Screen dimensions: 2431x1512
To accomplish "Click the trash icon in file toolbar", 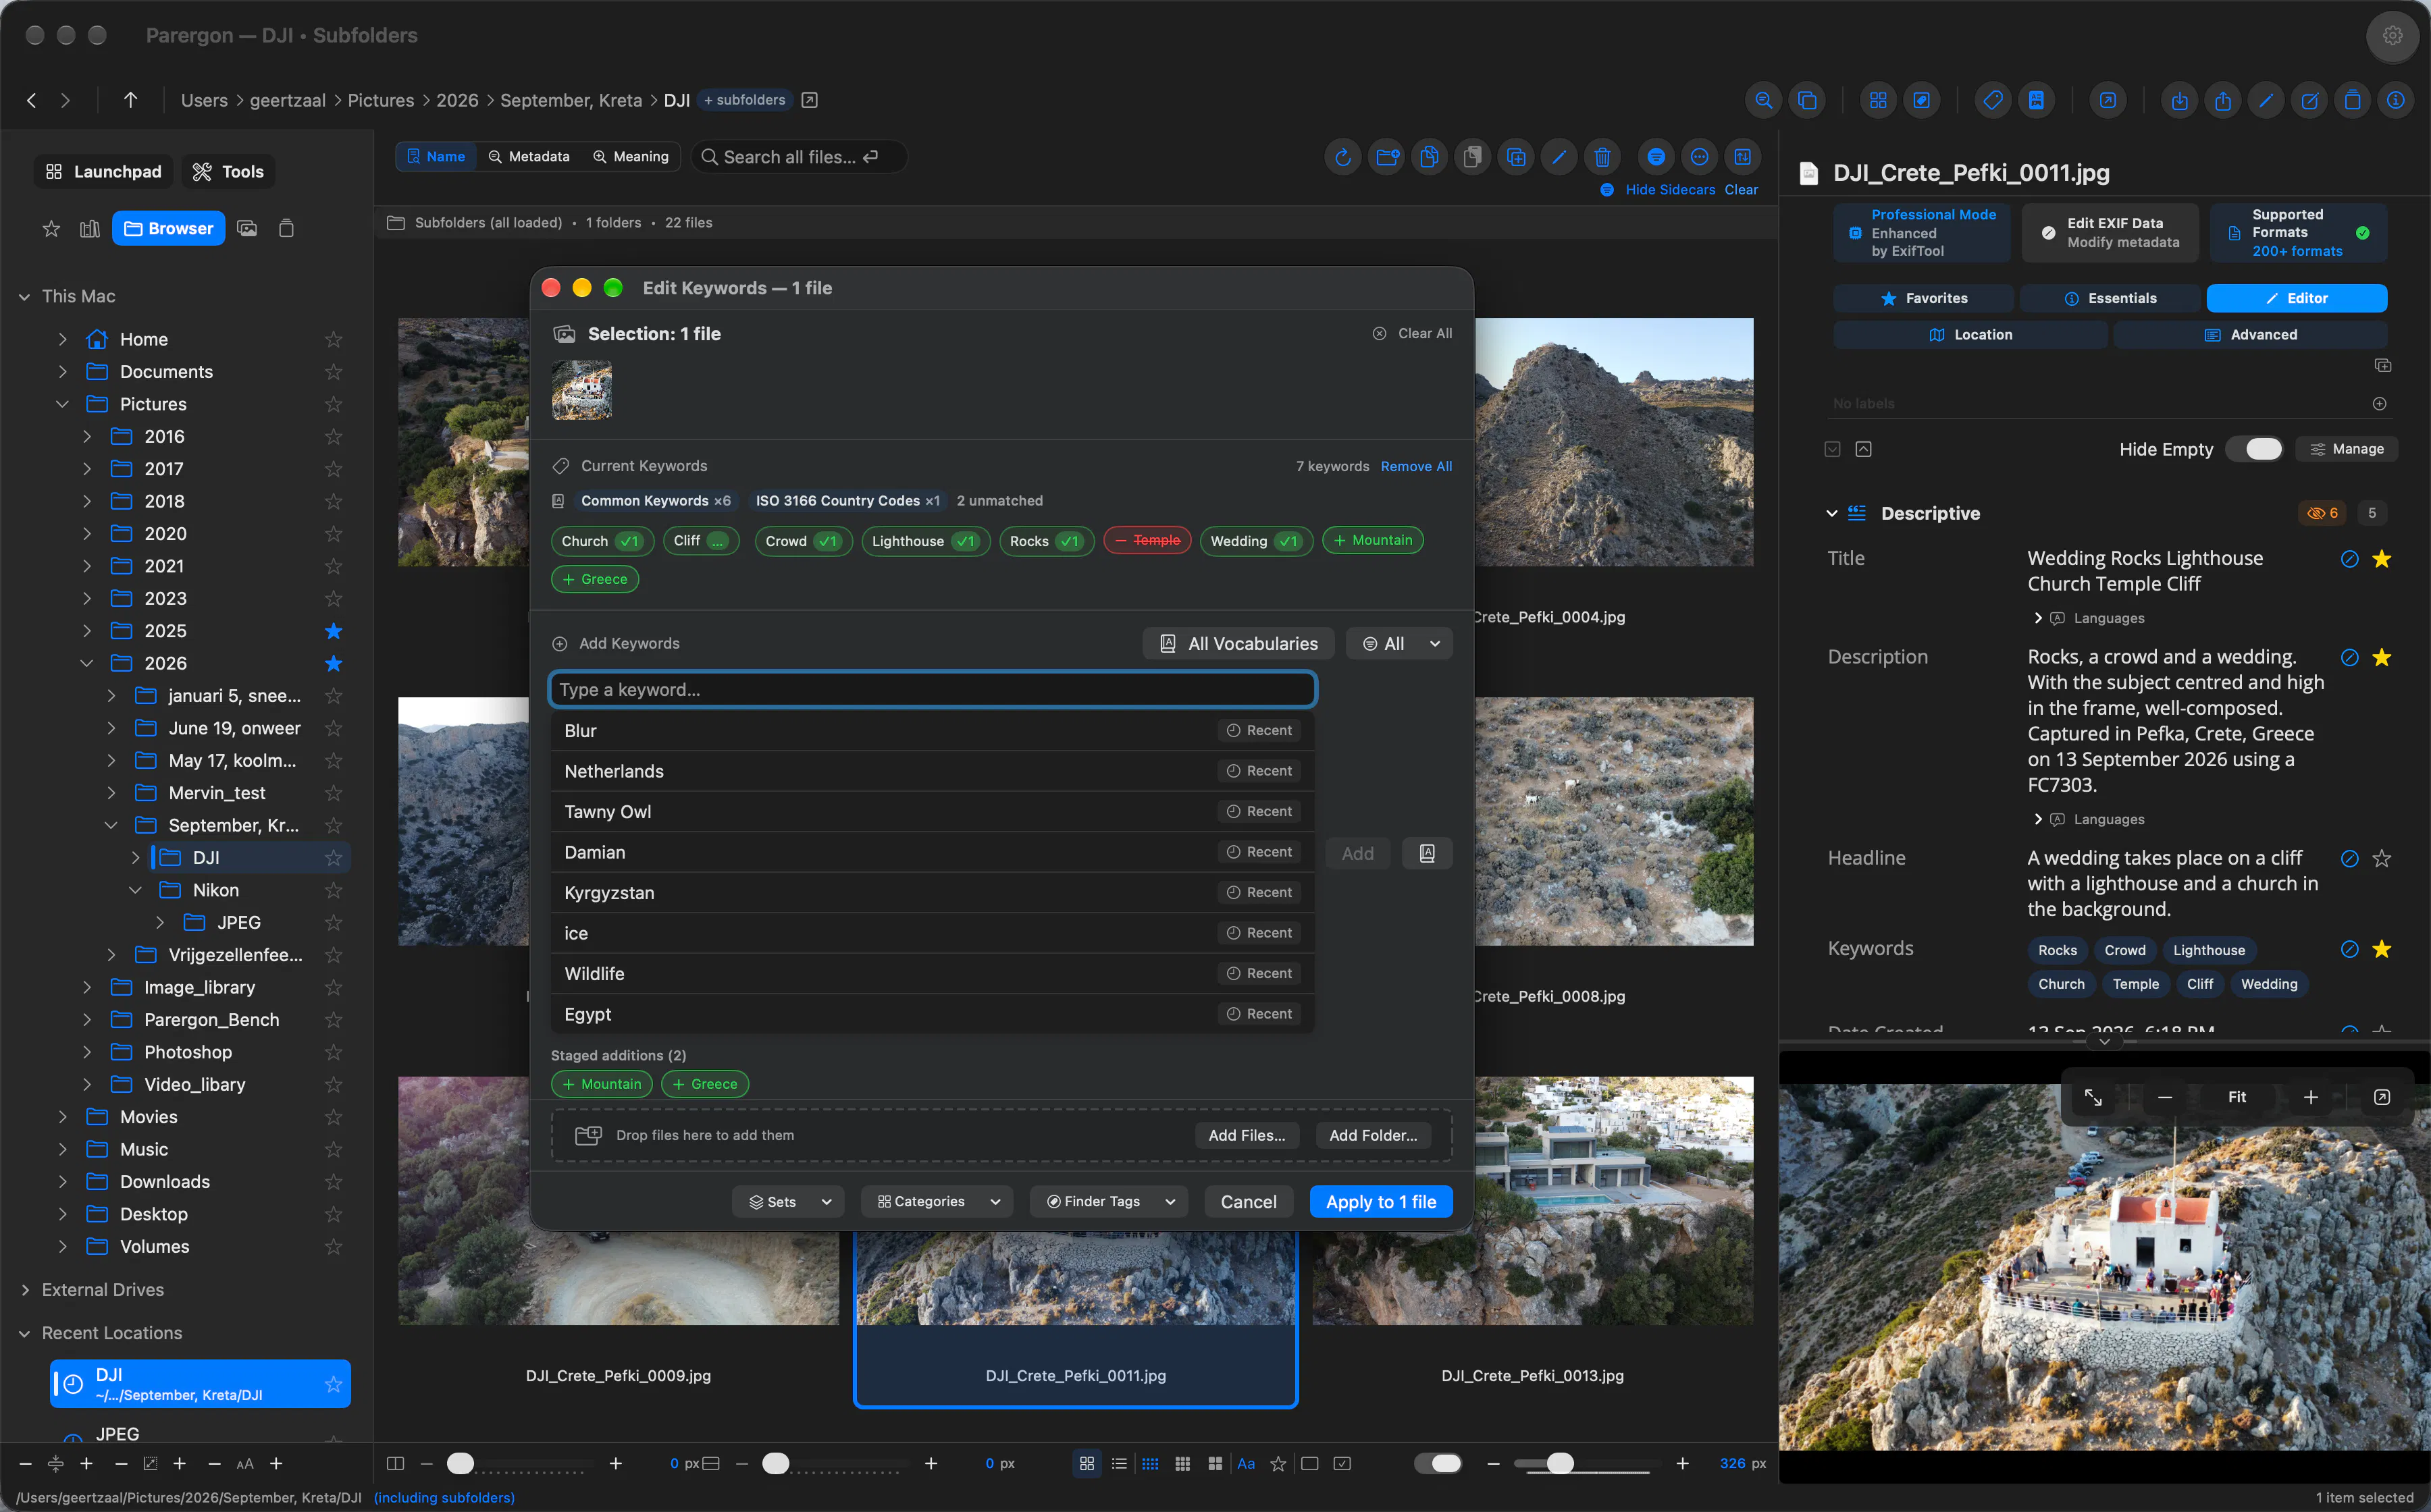I will point(1602,157).
